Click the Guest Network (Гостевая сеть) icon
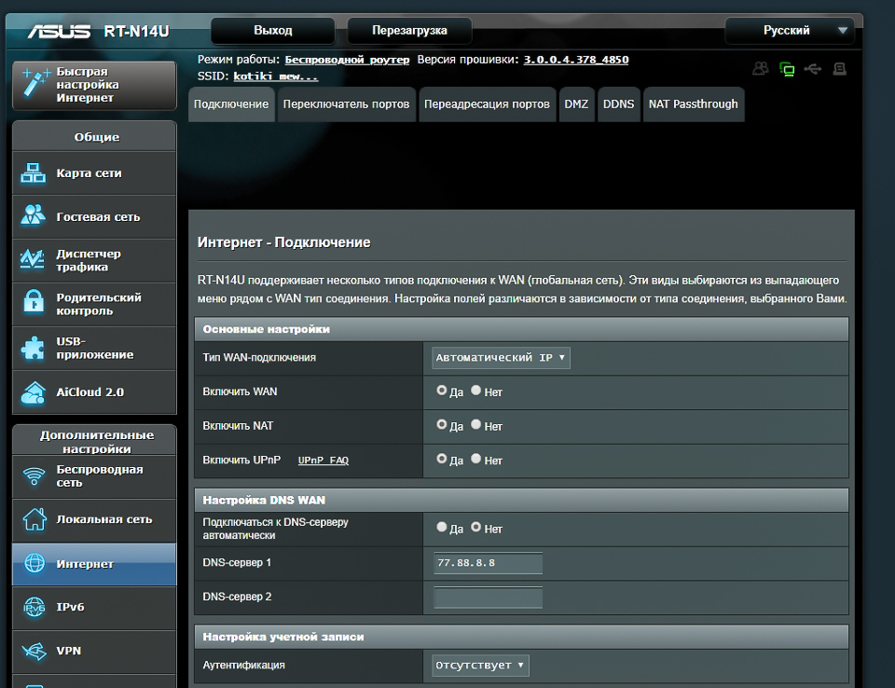Image resolution: width=895 pixels, height=688 pixels. click(34, 216)
